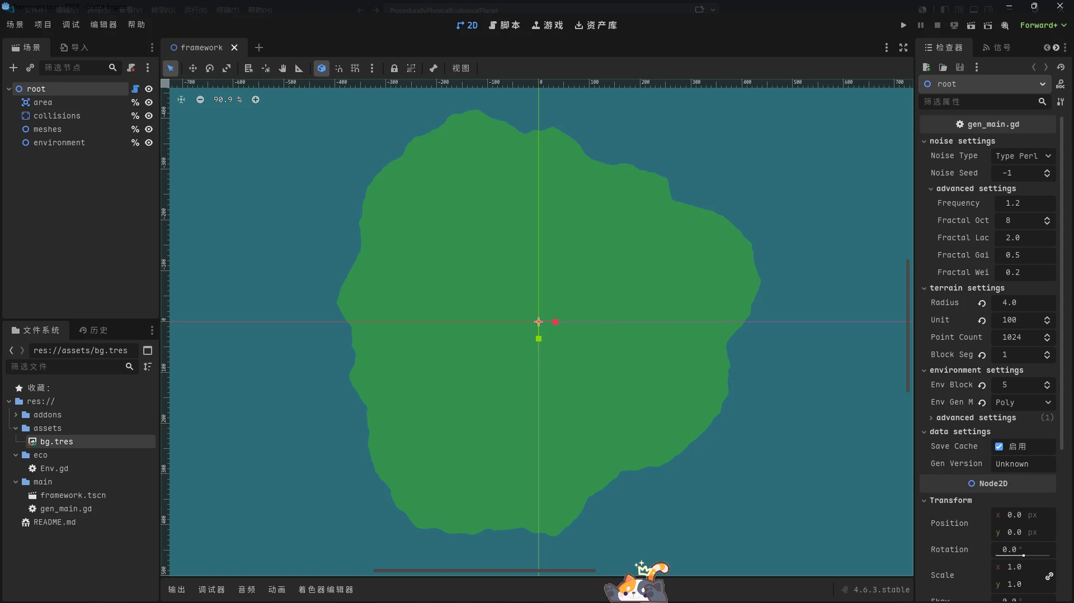Open the 视图 (View) button in canvas toolbar
The image size is (1074, 603).
point(461,68)
